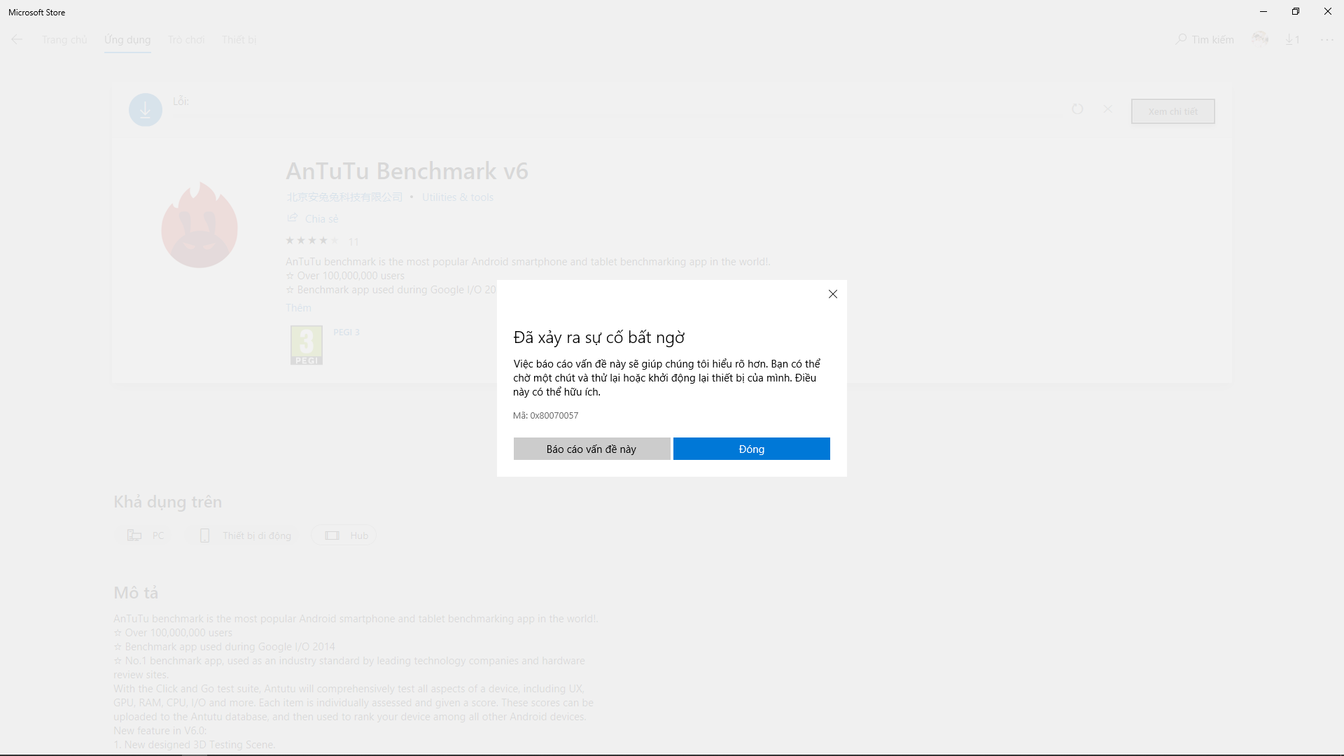Go back using the back arrow

[17, 40]
